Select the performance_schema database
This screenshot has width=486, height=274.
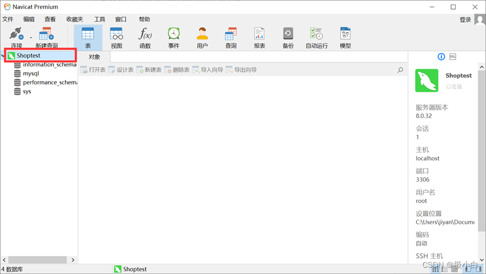pyautogui.click(x=46, y=83)
